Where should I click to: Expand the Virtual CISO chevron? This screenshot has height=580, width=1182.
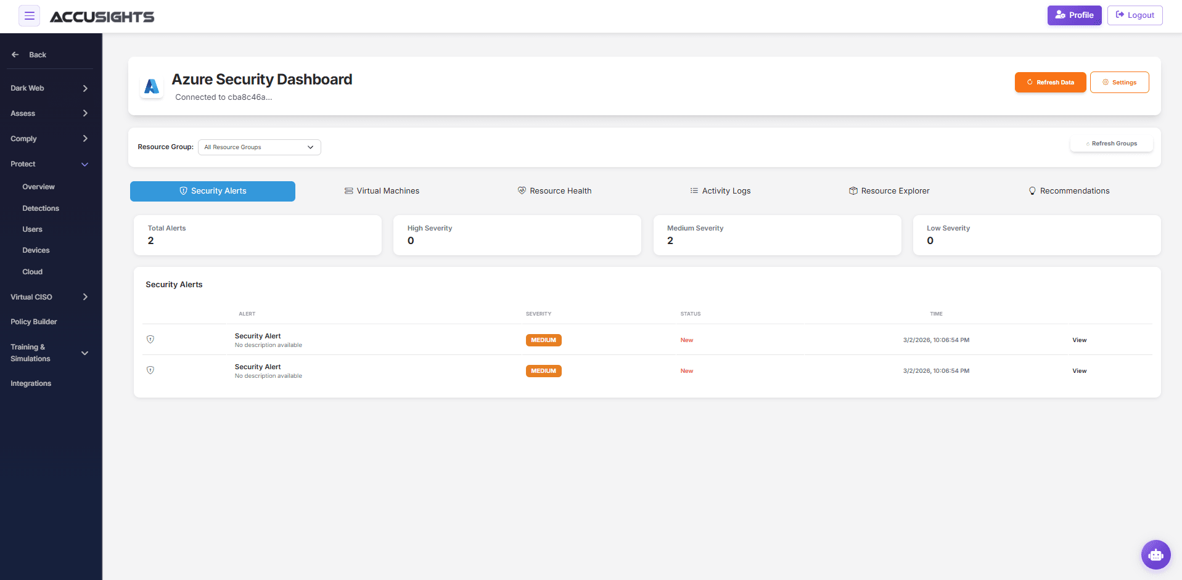coord(85,297)
